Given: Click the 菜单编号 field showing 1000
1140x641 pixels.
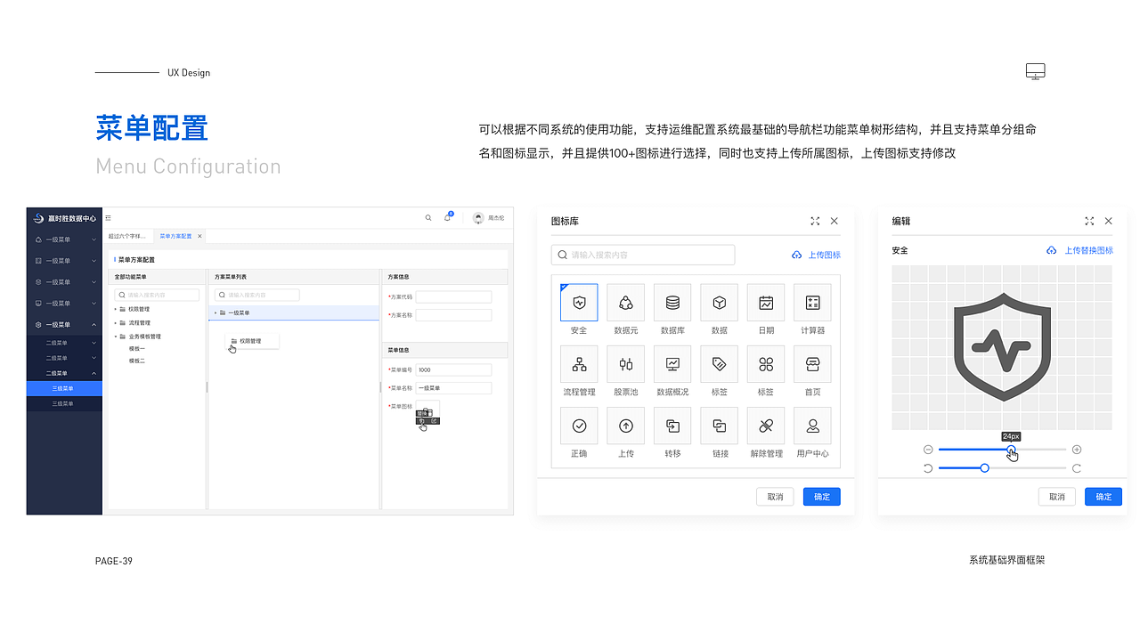Looking at the screenshot, I should coord(453,369).
